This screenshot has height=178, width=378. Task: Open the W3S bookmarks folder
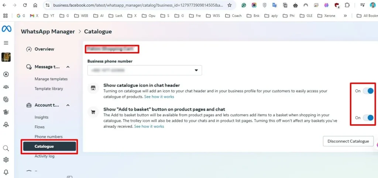[x=213, y=15]
